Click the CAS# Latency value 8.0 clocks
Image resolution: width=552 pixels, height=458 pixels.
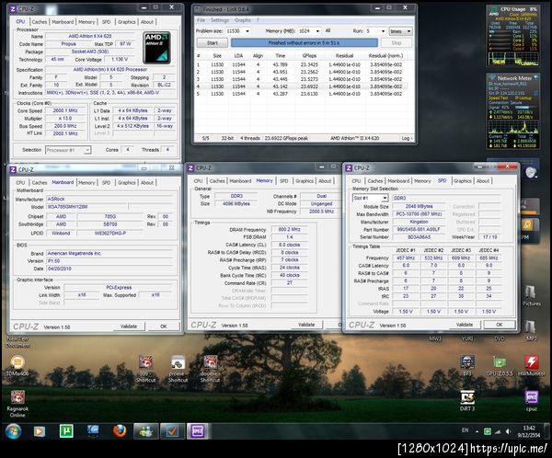tap(290, 245)
